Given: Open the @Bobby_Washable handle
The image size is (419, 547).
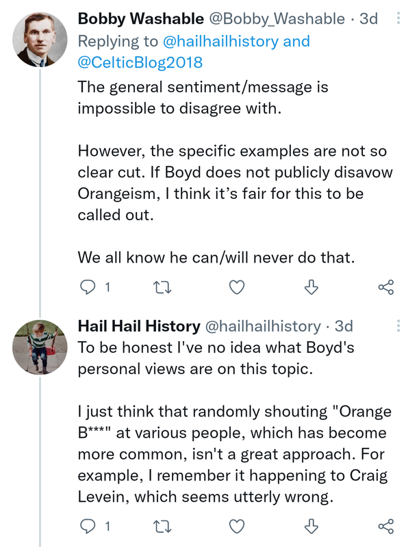Looking at the screenshot, I should pos(272,18).
